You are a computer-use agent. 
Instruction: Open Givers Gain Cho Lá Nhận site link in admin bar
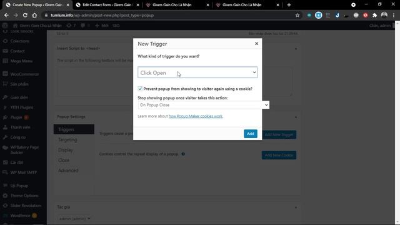37,26
